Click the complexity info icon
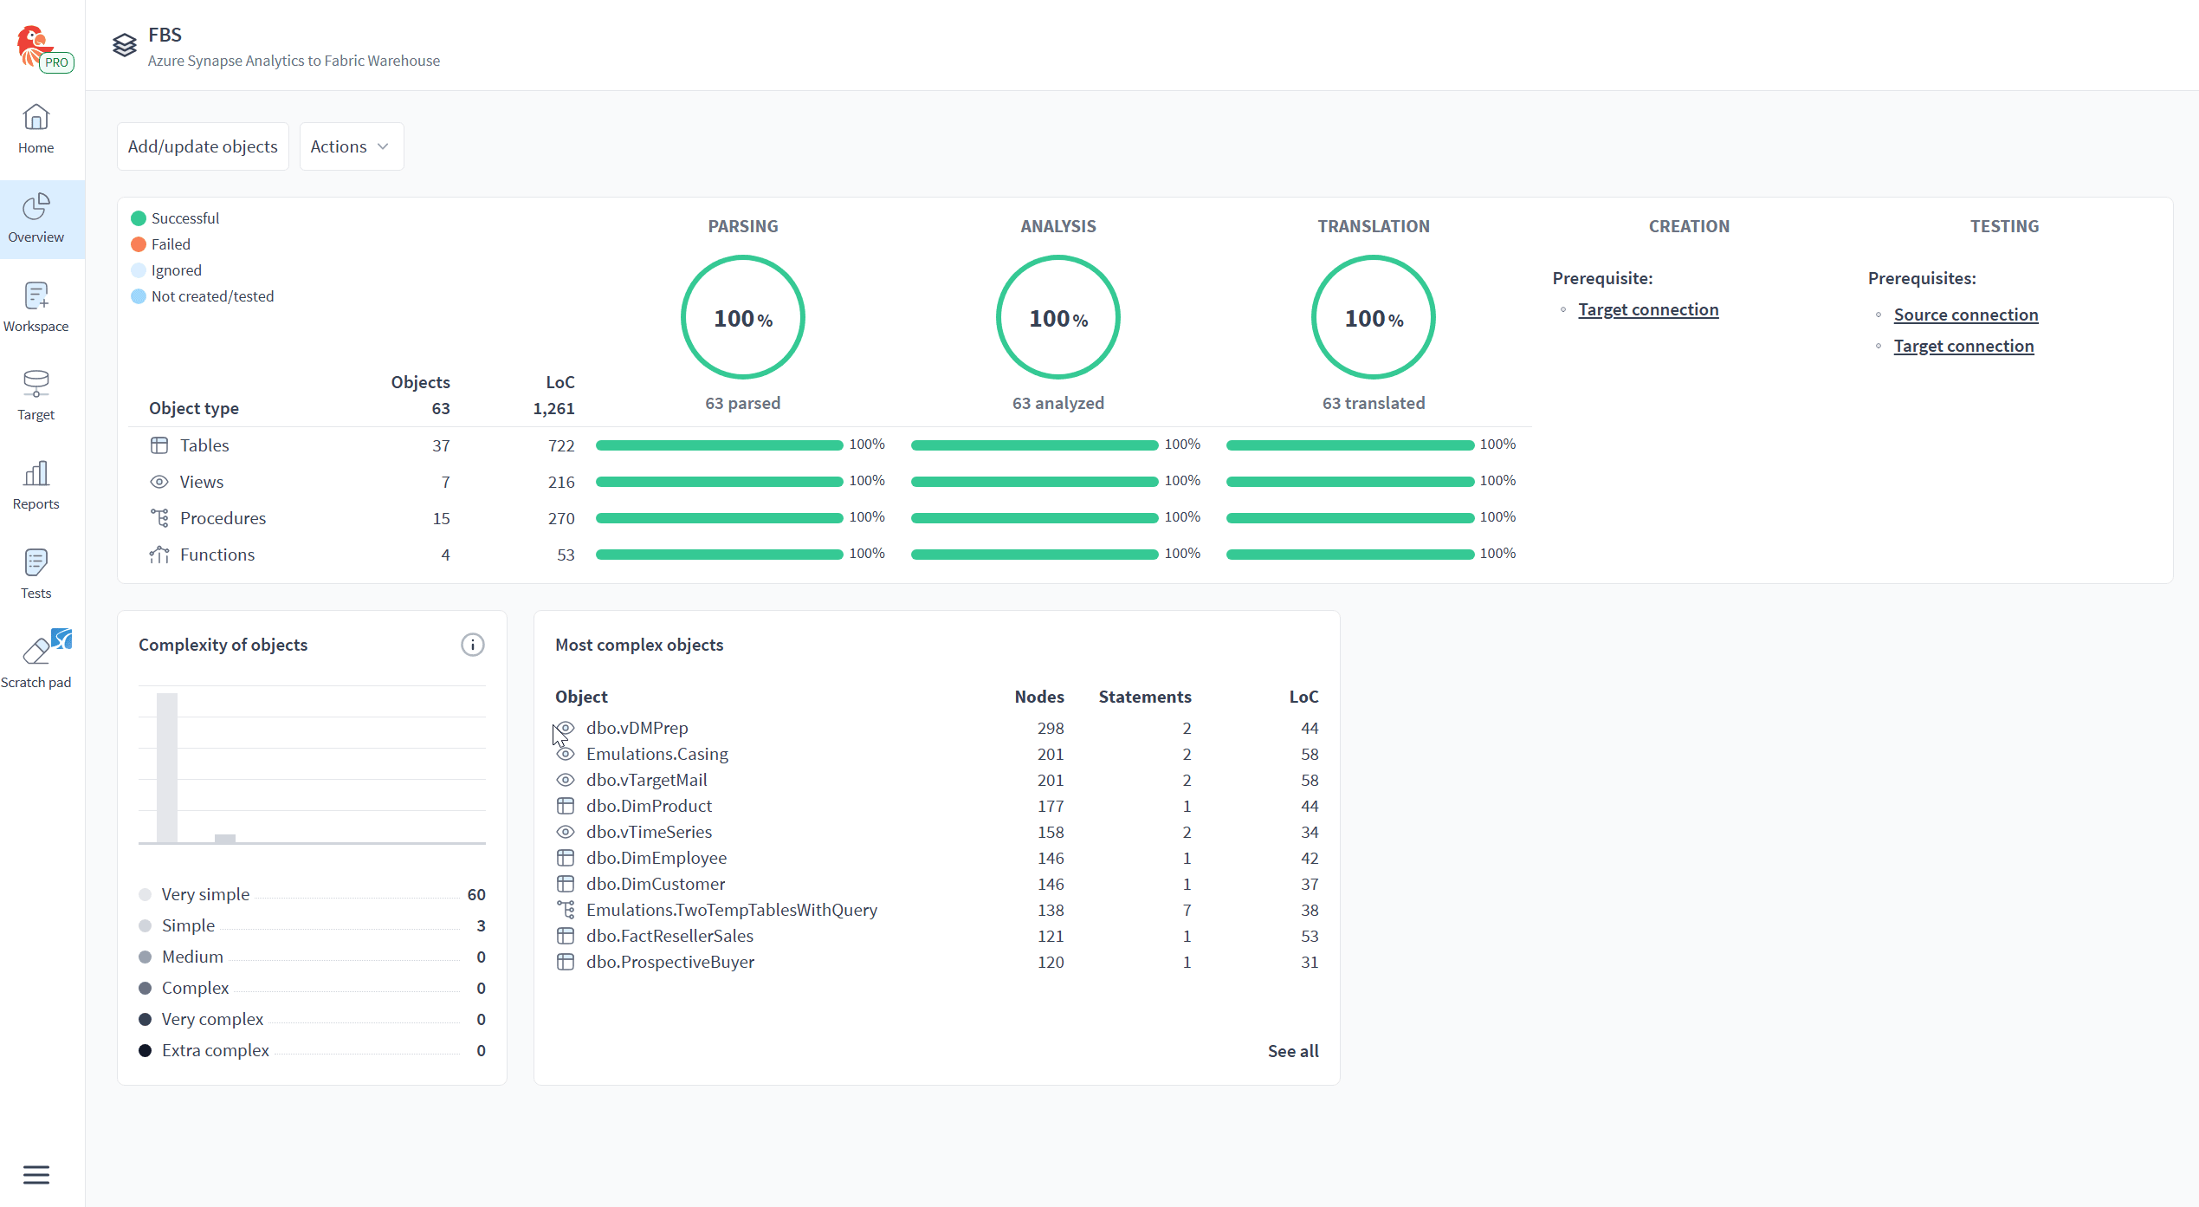 tap(472, 645)
